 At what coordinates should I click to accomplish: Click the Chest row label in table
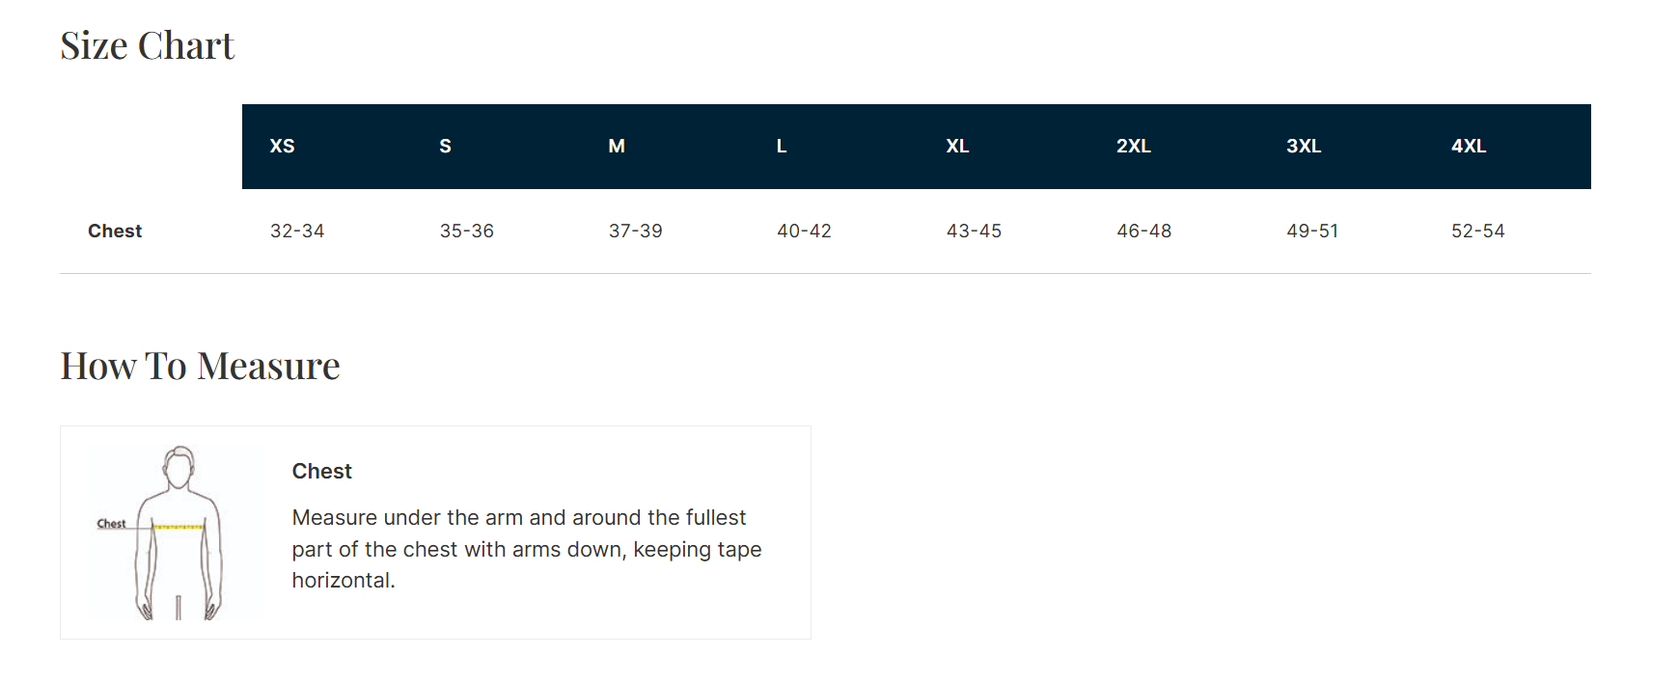115,232
